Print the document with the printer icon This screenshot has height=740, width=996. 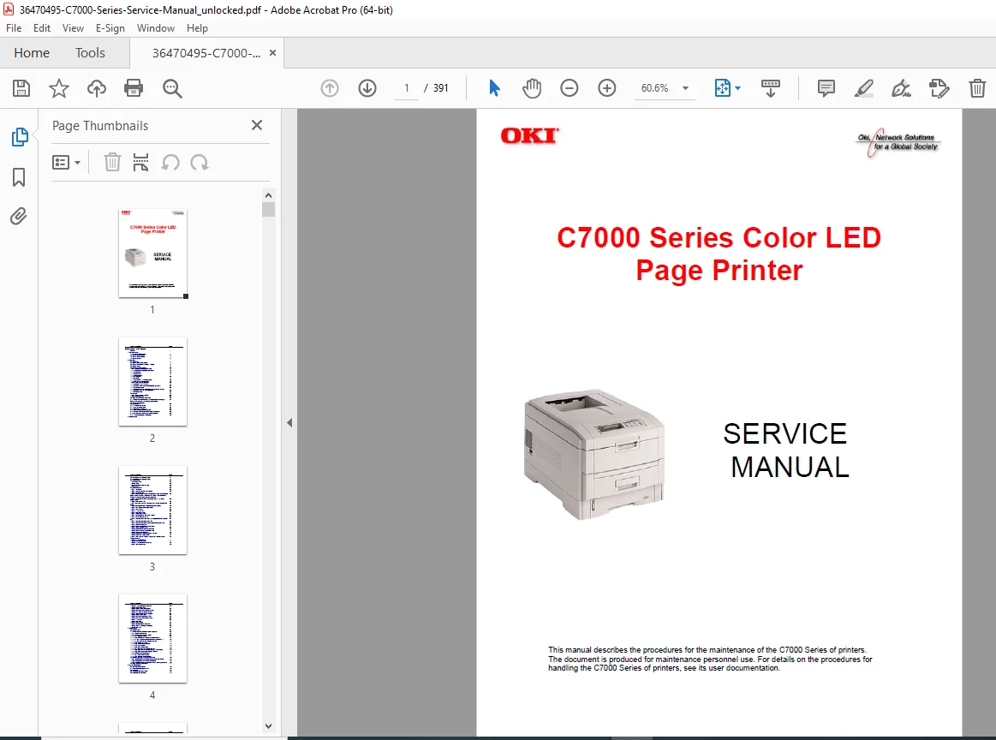point(134,88)
